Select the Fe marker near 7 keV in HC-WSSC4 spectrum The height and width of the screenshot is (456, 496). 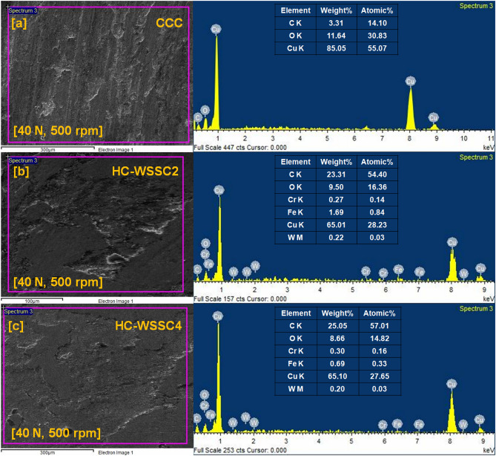pyautogui.click(x=419, y=424)
